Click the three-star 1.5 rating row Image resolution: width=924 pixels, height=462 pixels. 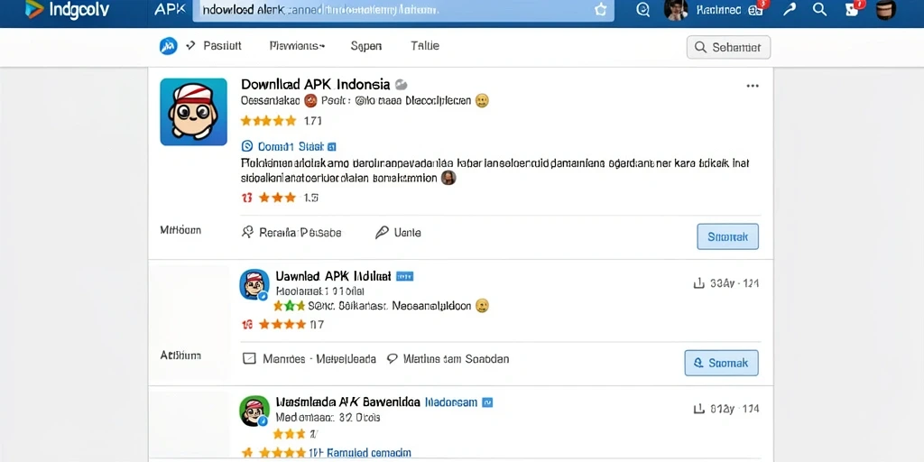pos(281,198)
